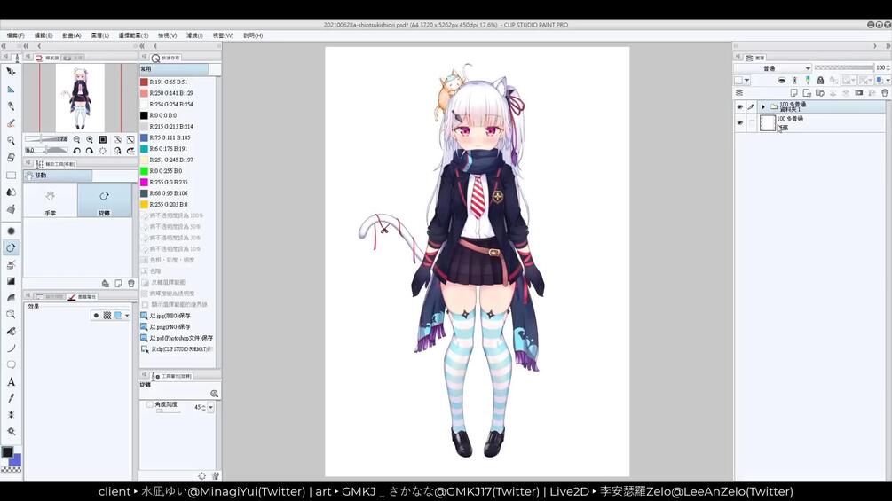892x501 pixels.
Task: Open the 說明(H) menu
Action: click(253, 35)
